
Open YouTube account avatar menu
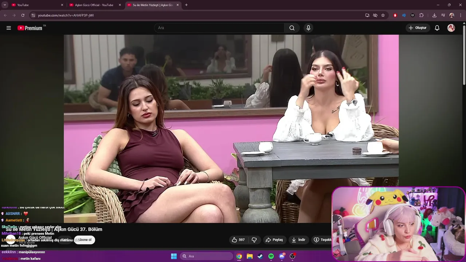point(451,28)
